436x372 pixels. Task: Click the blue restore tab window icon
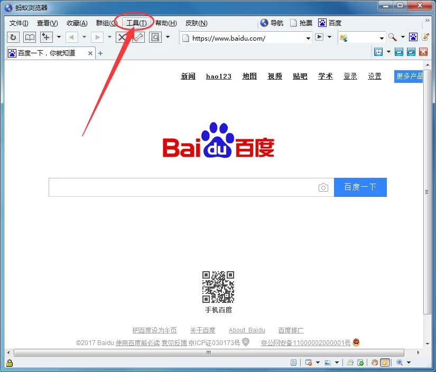click(x=411, y=52)
